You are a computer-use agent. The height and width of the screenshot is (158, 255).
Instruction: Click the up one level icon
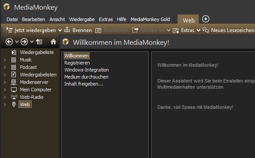[x=39, y=42]
